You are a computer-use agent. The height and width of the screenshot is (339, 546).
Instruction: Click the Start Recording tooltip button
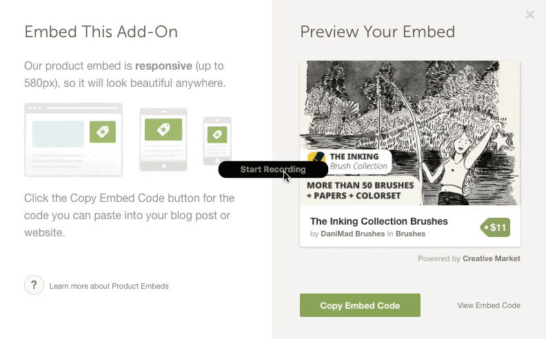274,169
